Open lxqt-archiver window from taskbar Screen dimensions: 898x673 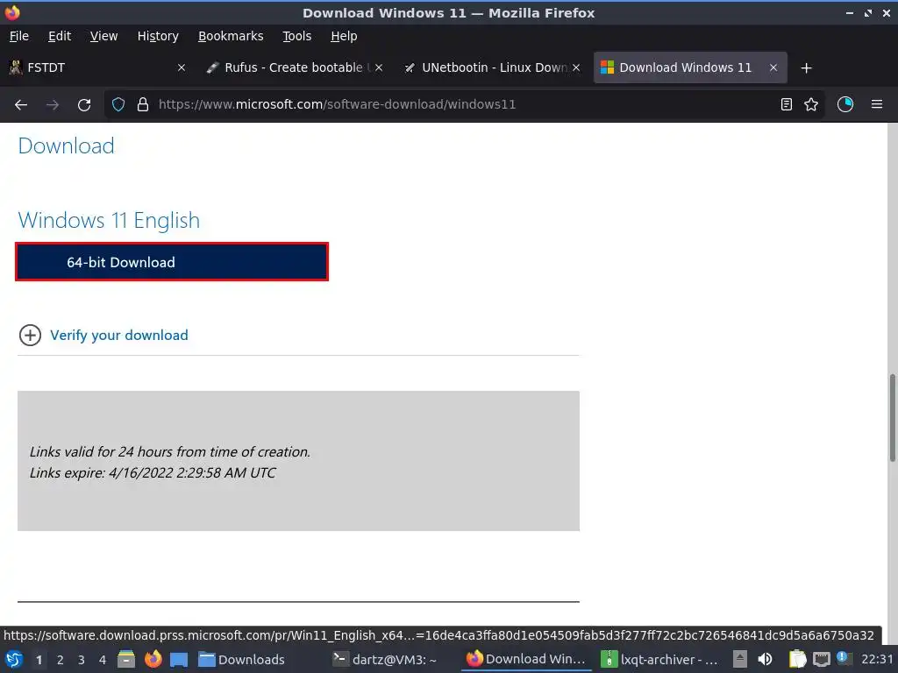point(659,659)
